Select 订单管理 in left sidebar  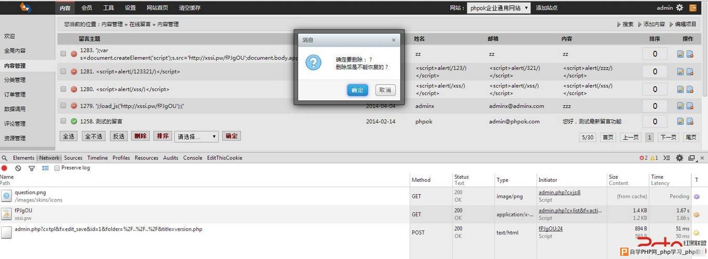pos(15,95)
